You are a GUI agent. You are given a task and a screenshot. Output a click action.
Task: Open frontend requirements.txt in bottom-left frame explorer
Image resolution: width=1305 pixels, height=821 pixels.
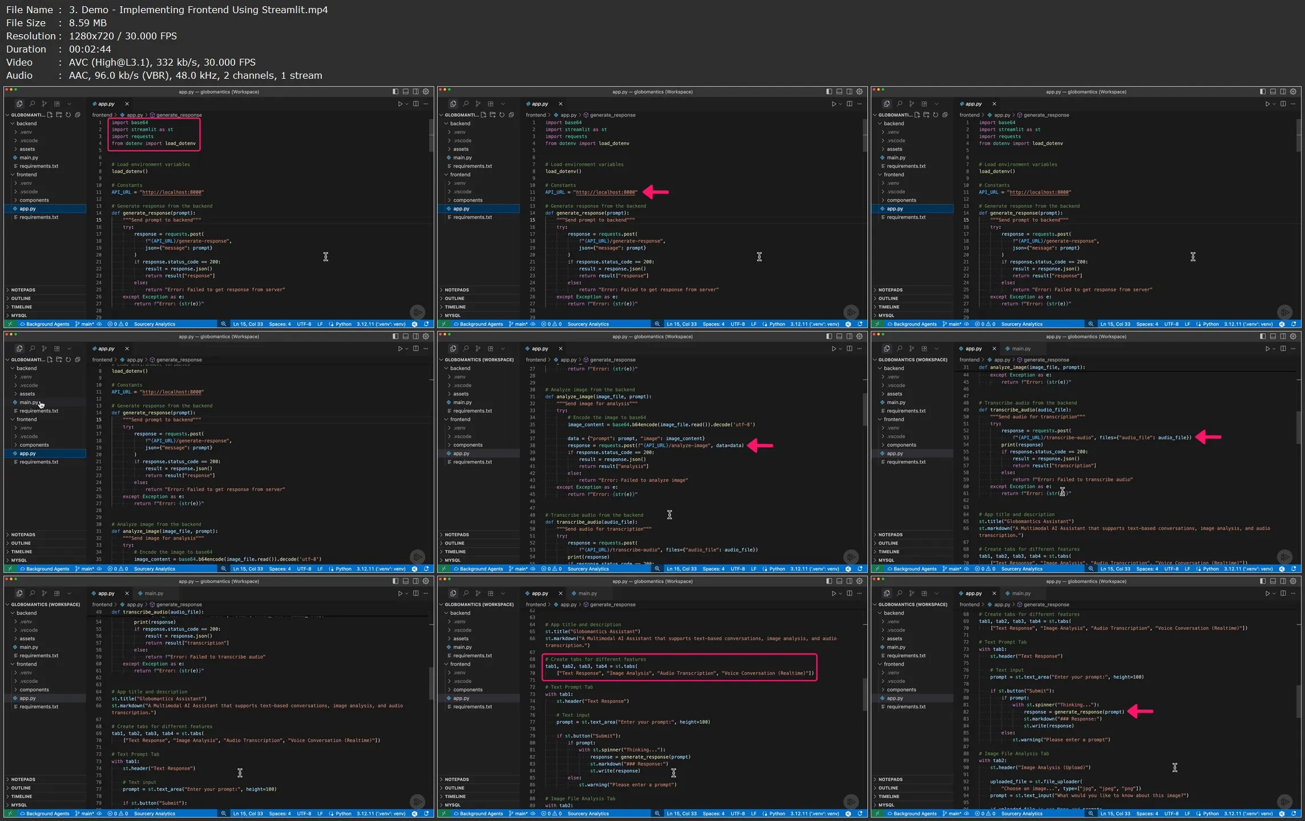[46, 707]
